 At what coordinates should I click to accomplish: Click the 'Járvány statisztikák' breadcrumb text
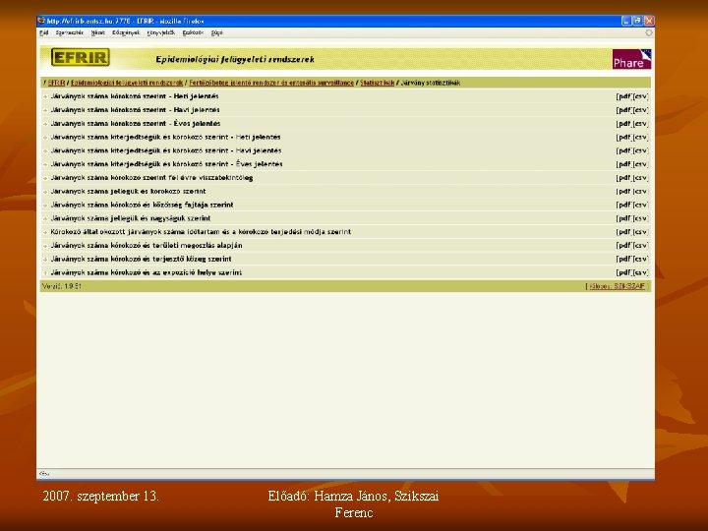coord(431,83)
